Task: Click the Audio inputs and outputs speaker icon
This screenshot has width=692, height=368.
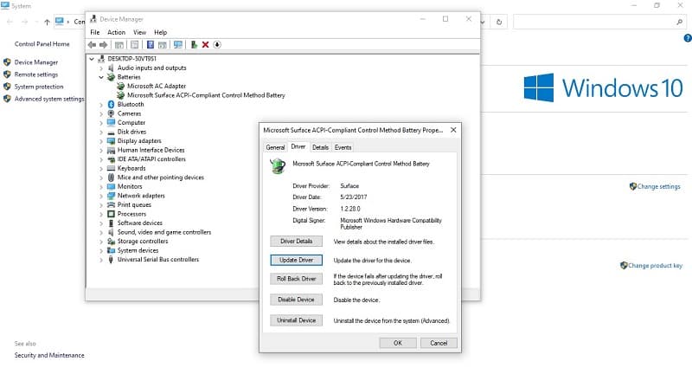Action: [112, 68]
